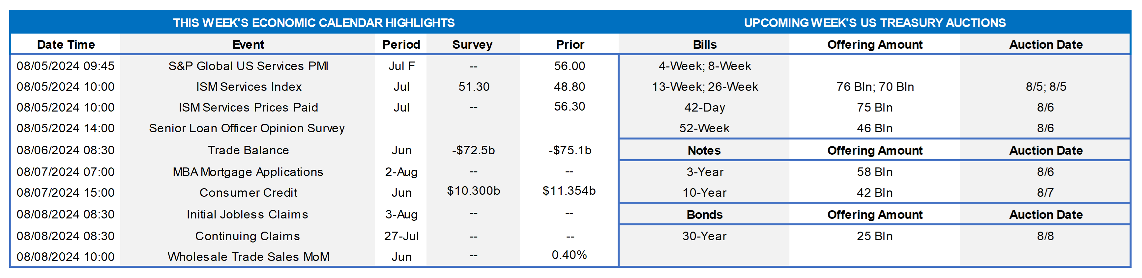Screen dimensions: 1142x278
Task: Click the "Upcoming Week's US Treasury Auctions" title
Action: tap(874, 23)
